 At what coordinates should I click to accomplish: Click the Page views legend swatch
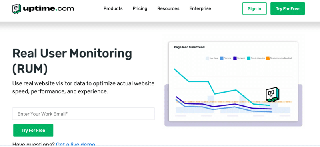pyautogui.click(x=207, y=58)
